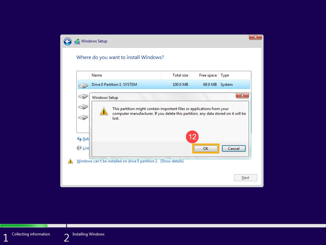Click the back navigation arrow
This screenshot has width=326, height=245.
point(67,41)
